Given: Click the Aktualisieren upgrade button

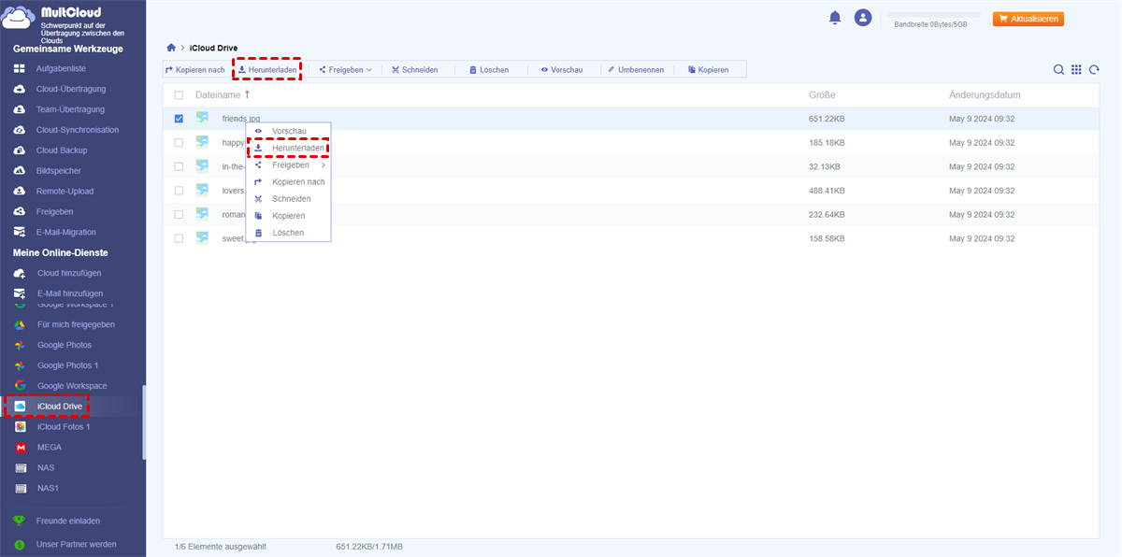Looking at the screenshot, I should point(1028,19).
